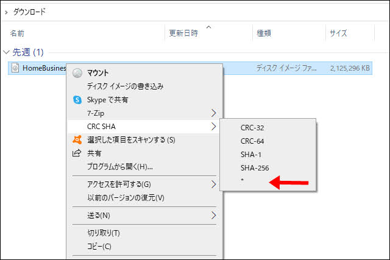Sort by 更新日時 column header

tap(183, 33)
